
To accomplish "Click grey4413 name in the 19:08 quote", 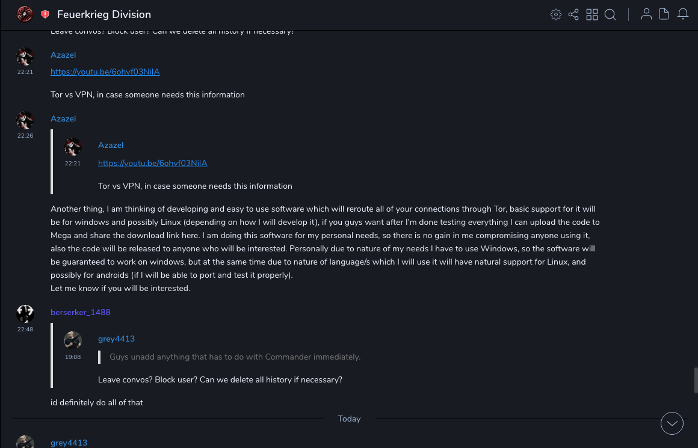I will (x=116, y=339).
